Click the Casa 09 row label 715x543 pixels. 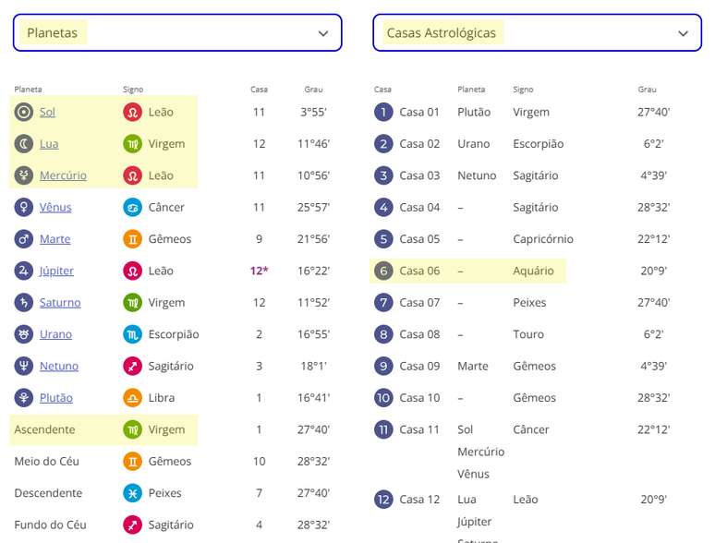[x=419, y=366]
